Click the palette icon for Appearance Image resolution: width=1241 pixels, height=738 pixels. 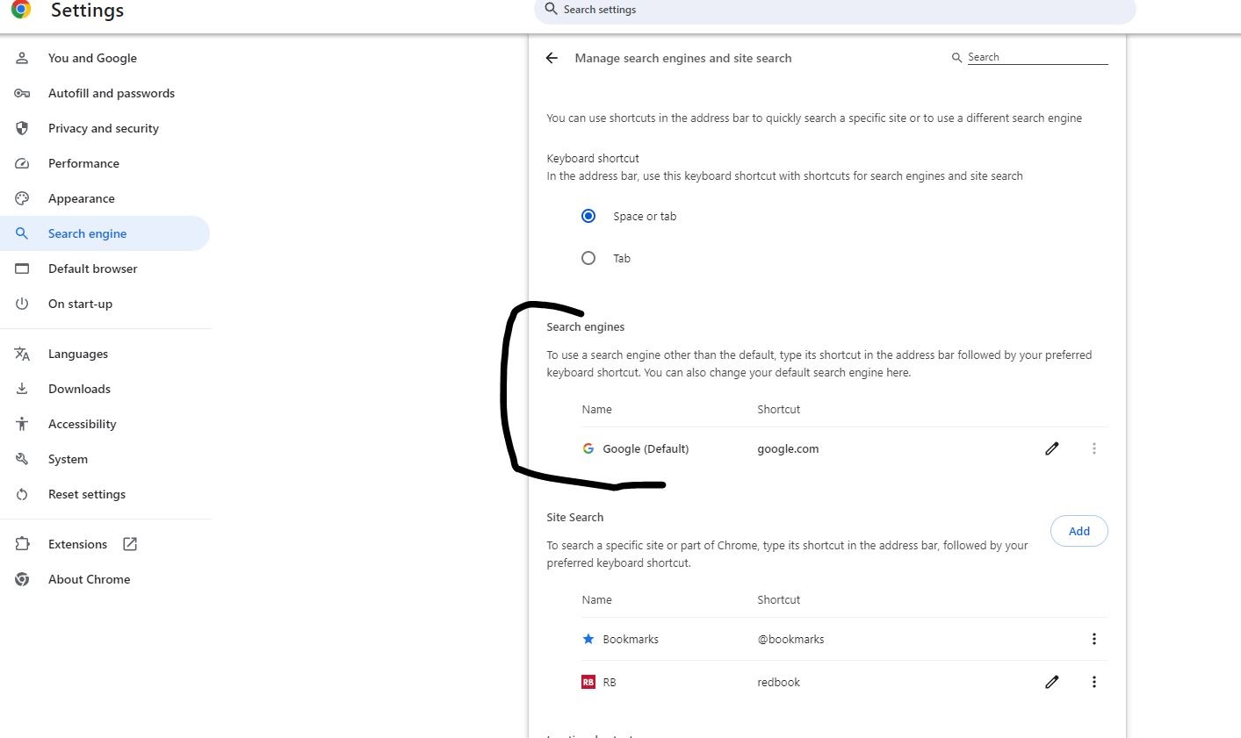coord(23,198)
